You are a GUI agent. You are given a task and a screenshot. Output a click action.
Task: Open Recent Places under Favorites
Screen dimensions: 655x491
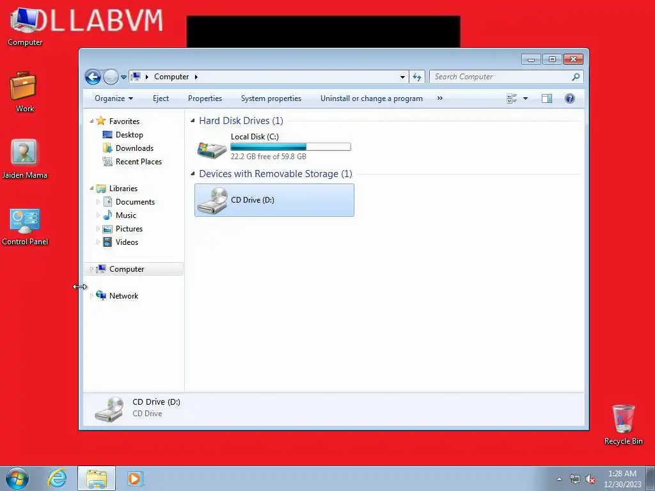click(139, 162)
